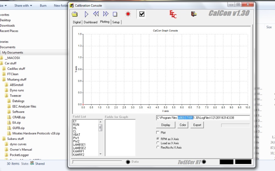275x171 pixels.
Task: Select the Plotting tab
Action: click(105, 22)
